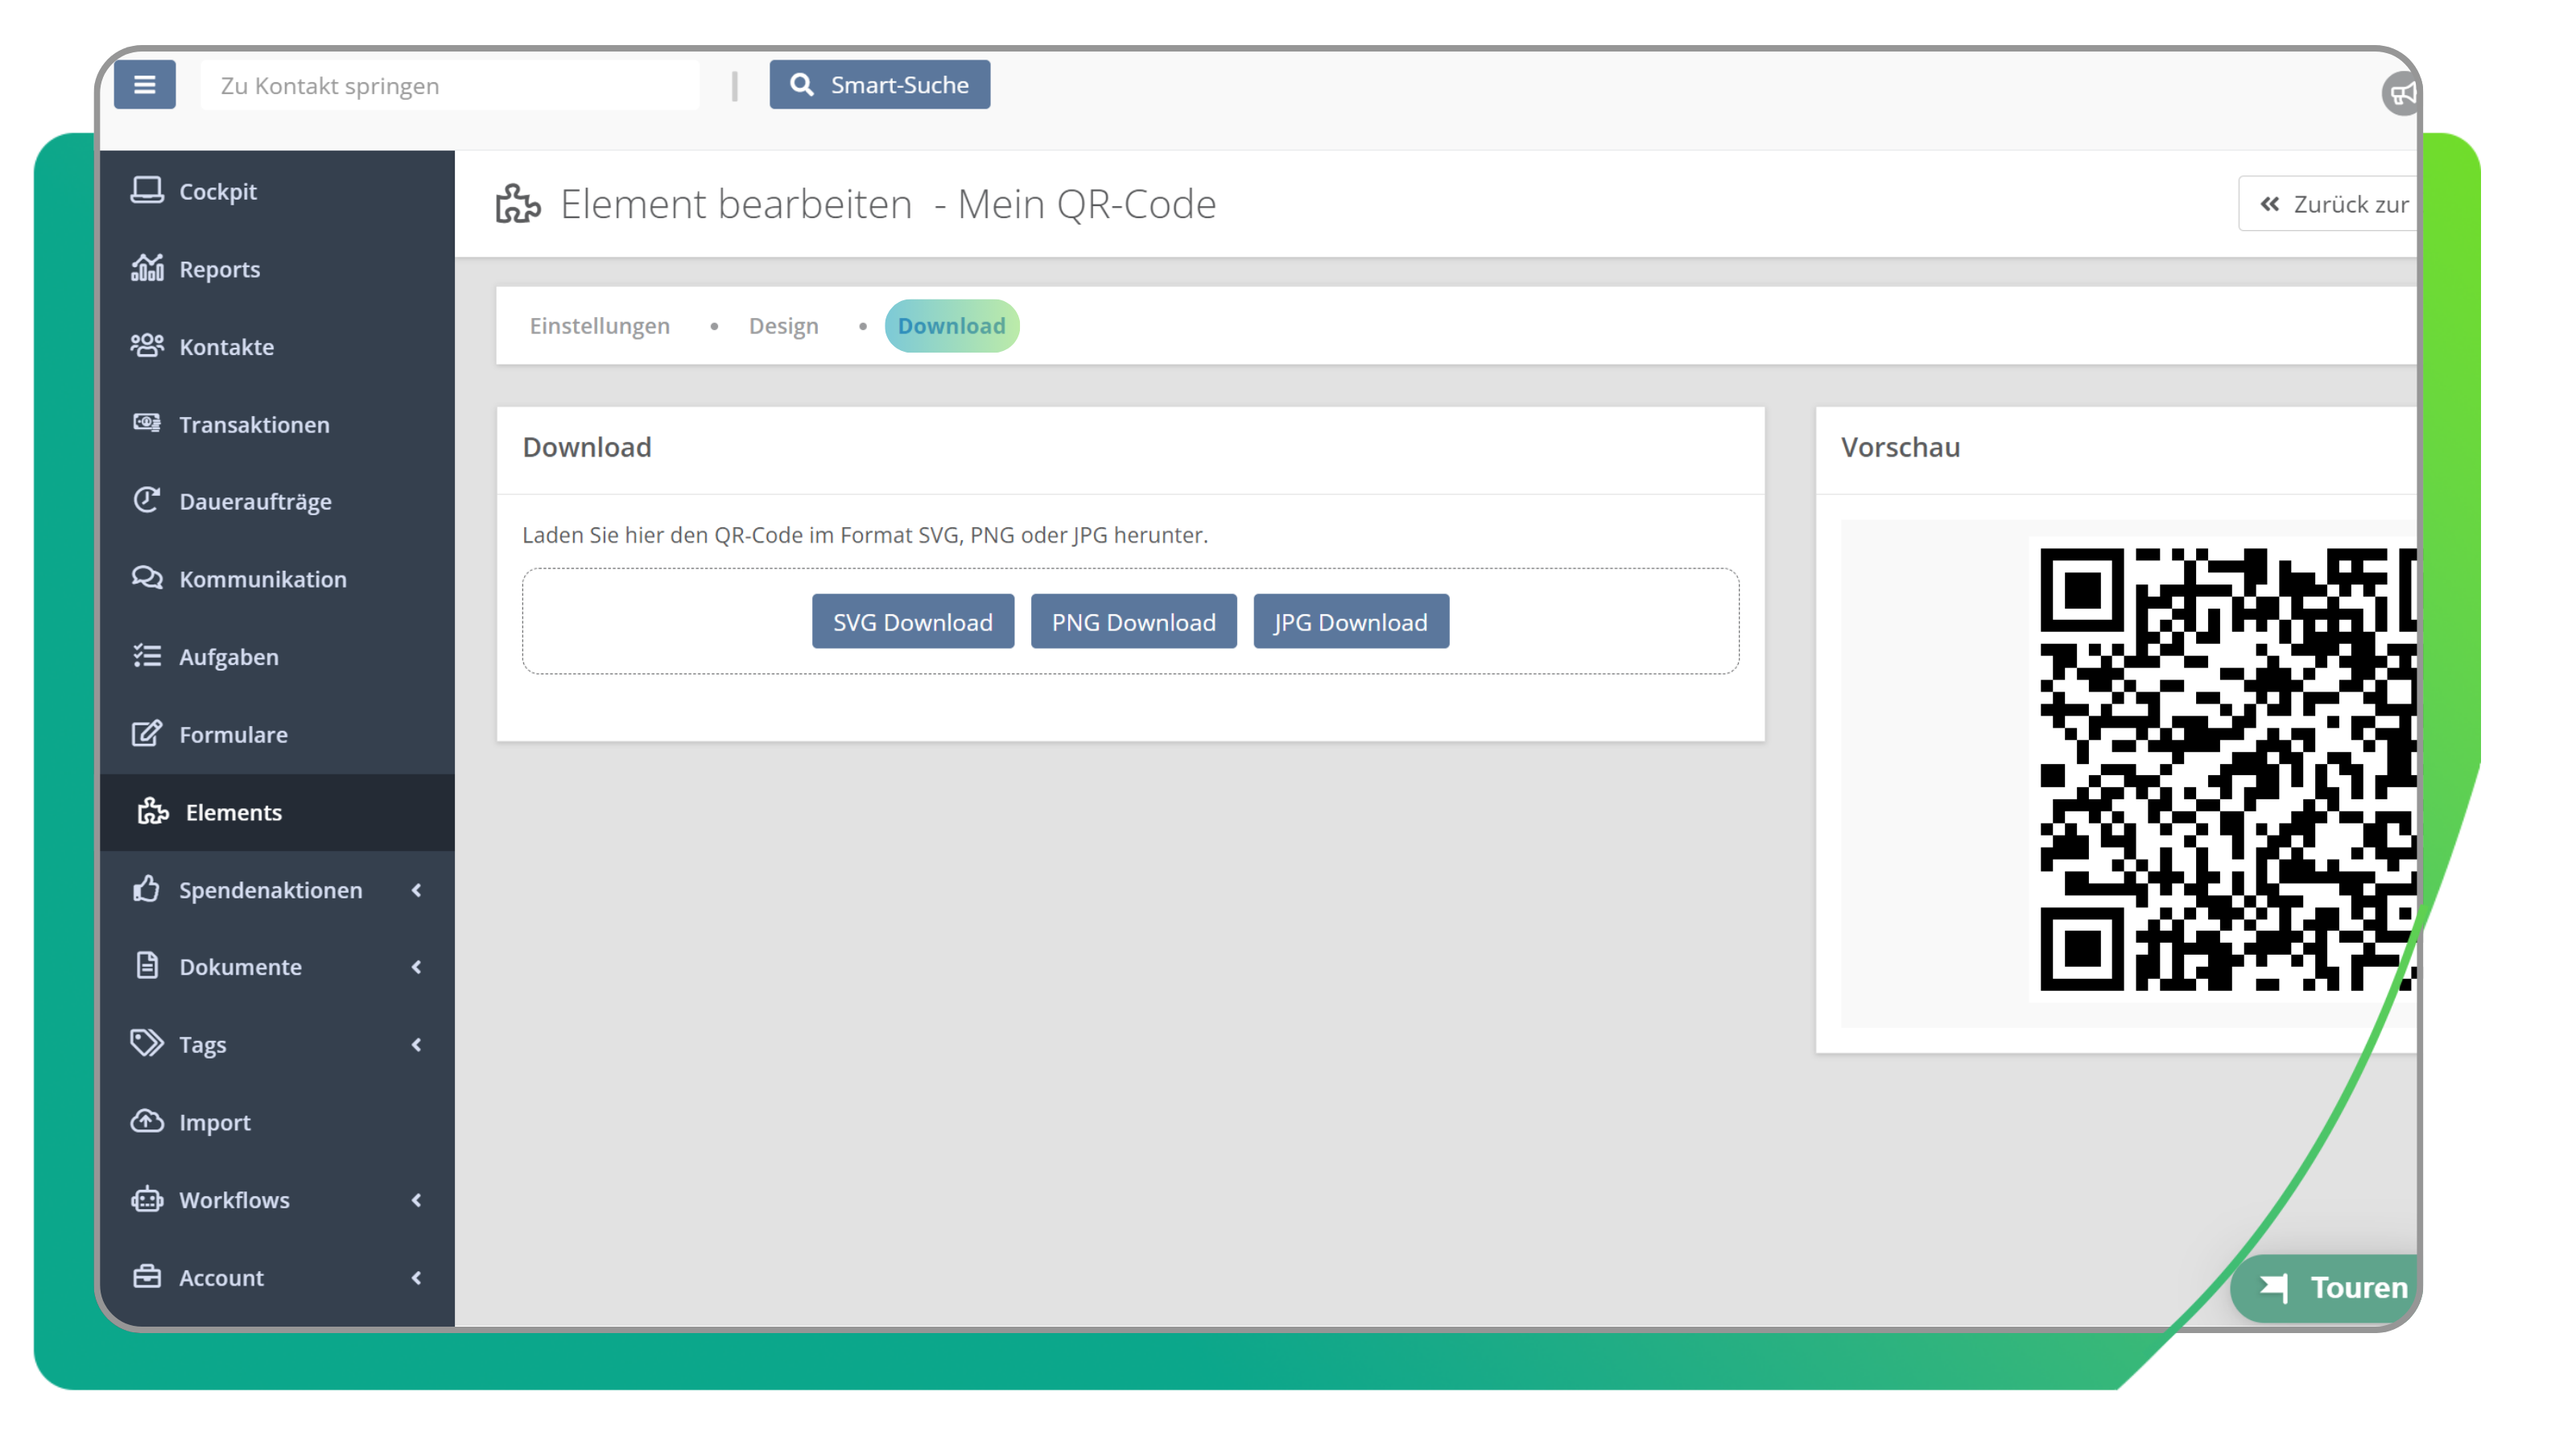Image resolution: width=2576 pixels, height=1449 pixels.
Task: Switch to the Design tab
Action: tap(783, 326)
